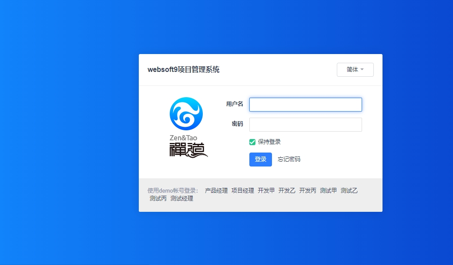Select demo account 开发乙
This screenshot has height=265, width=453.
tap(287, 190)
